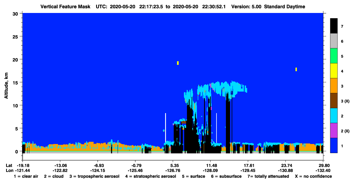Click longitude value -126.76
Screen dimensions: 359x184
[173, 170]
